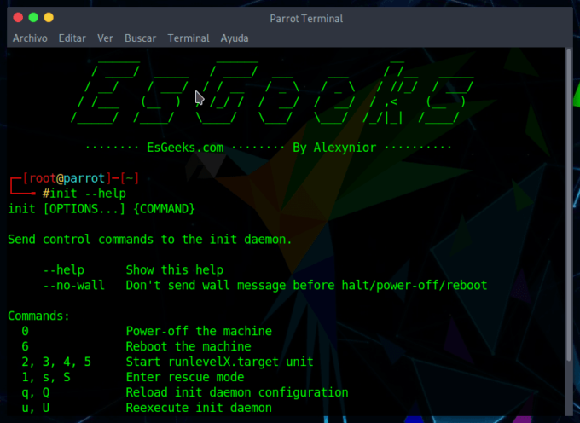Screen dimensions: 580x423
Task: Click the 'By Alexynior' credit text
Action: coord(334,148)
